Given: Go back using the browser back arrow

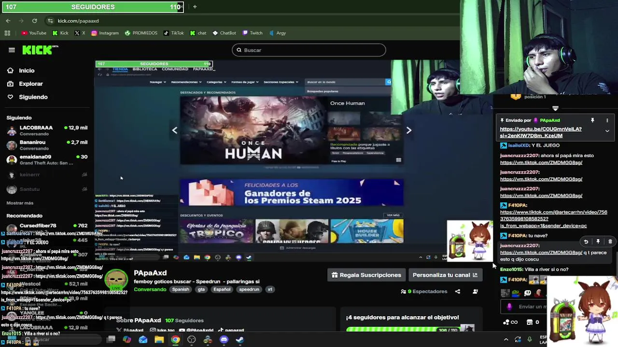Looking at the screenshot, I should pos(8,21).
